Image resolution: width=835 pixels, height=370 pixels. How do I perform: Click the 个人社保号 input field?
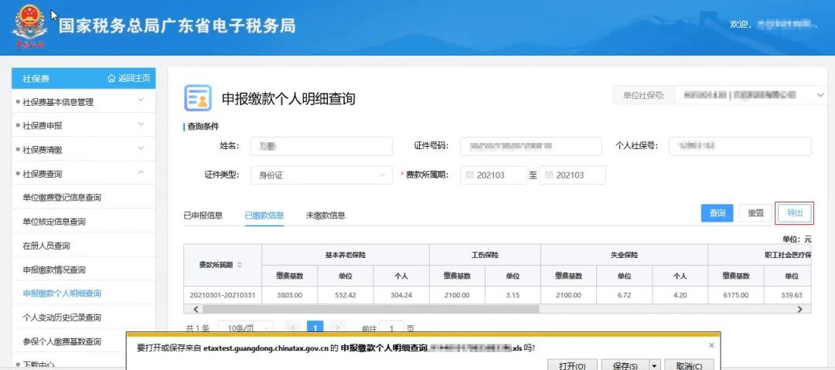740,146
